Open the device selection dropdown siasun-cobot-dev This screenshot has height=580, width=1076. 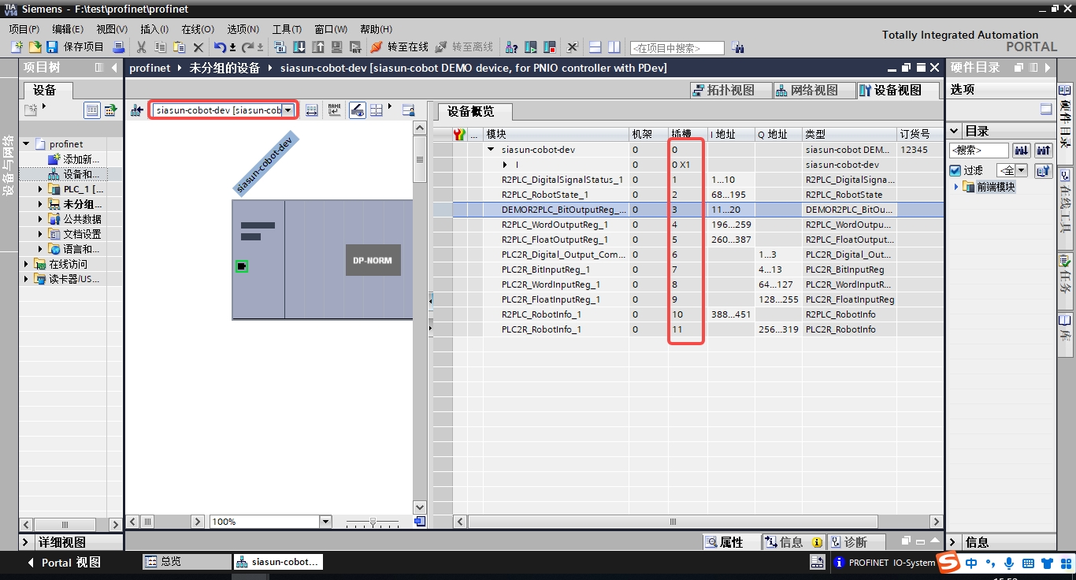(289, 110)
